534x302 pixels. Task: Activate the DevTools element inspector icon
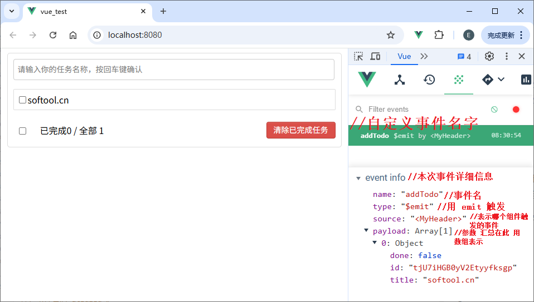(x=358, y=56)
